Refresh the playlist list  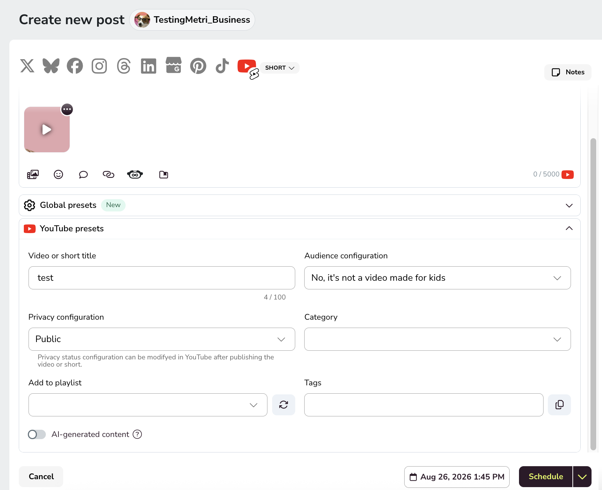pos(284,405)
